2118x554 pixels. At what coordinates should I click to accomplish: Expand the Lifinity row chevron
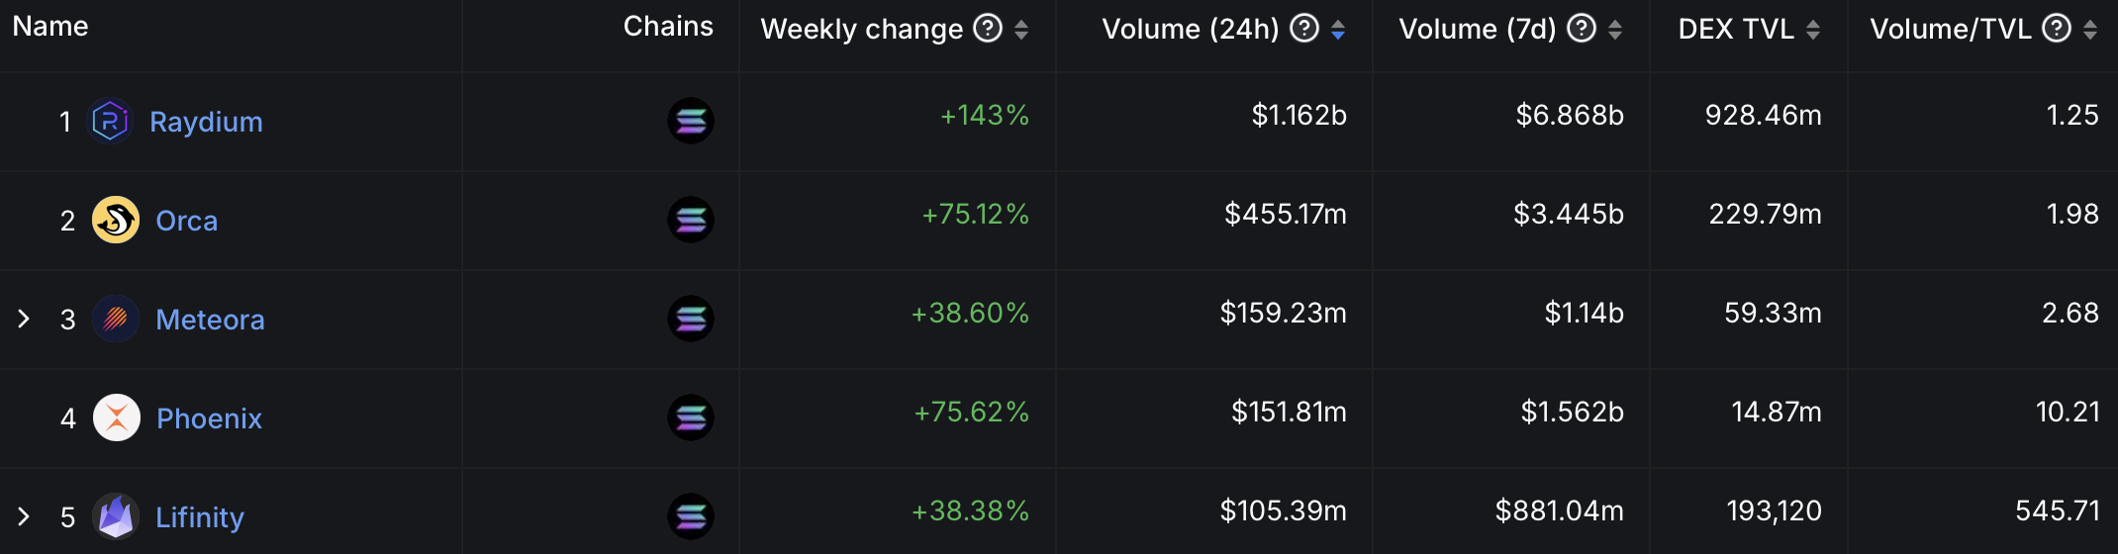pyautogui.click(x=24, y=516)
